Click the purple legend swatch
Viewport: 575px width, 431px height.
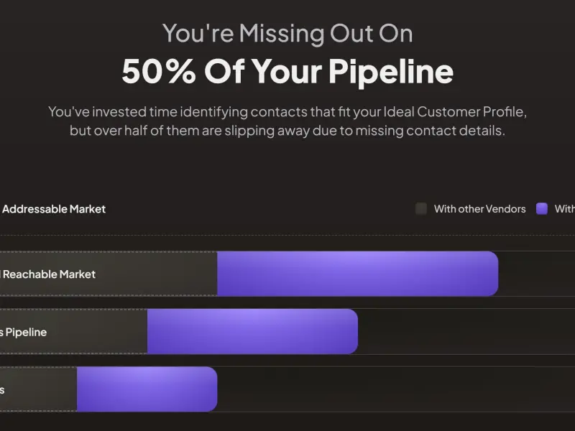pyautogui.click(x=542, y=208)
